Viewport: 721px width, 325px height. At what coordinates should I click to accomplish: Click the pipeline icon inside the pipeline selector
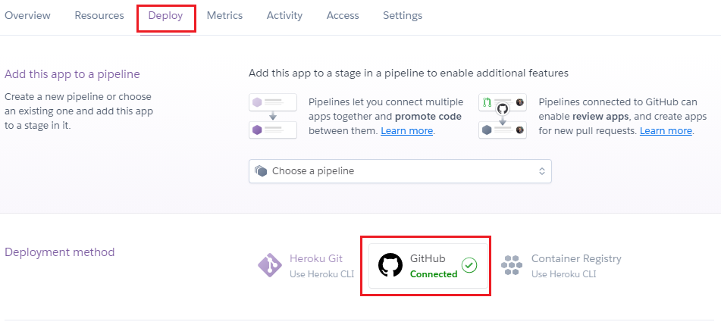[261, 171]
